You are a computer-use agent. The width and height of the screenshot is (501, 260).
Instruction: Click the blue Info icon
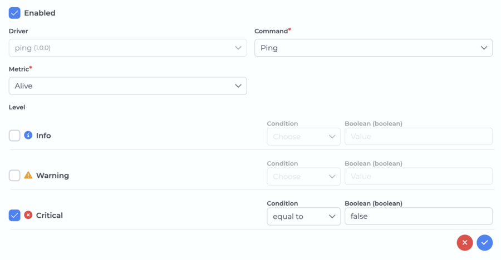pyautogui.click(x=28, y=135)
